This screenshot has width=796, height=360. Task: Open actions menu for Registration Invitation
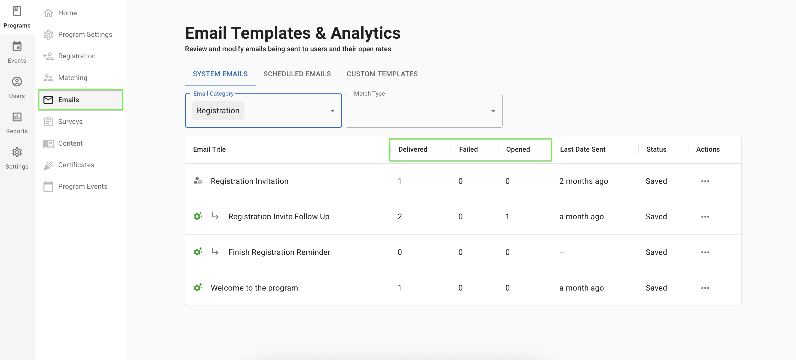(705, 181)
